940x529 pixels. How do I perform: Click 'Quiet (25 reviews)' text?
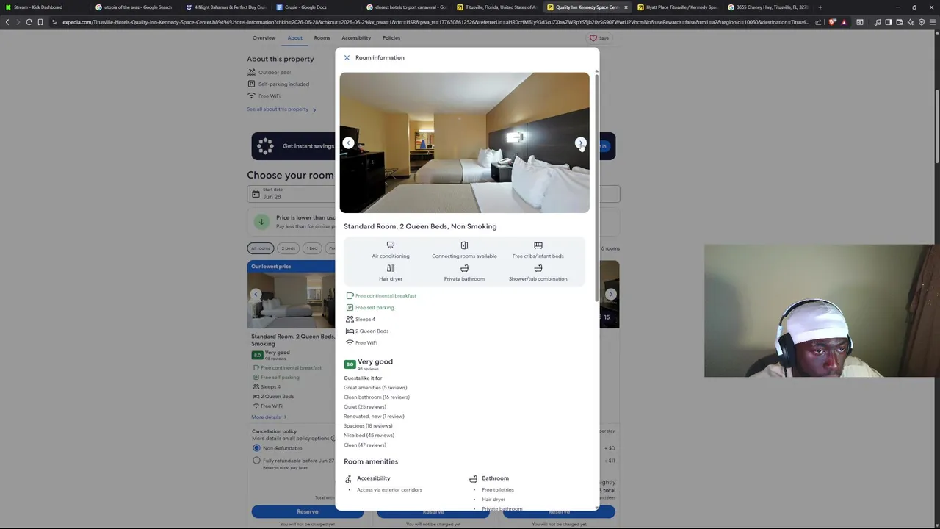coord(365,406)
